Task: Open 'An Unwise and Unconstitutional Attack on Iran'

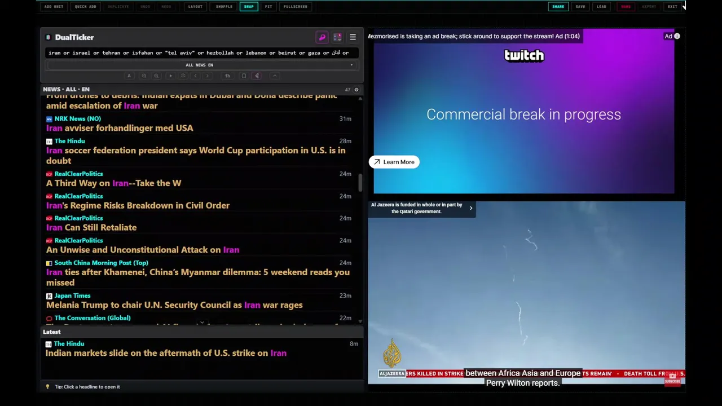Action: pos(143,250)
